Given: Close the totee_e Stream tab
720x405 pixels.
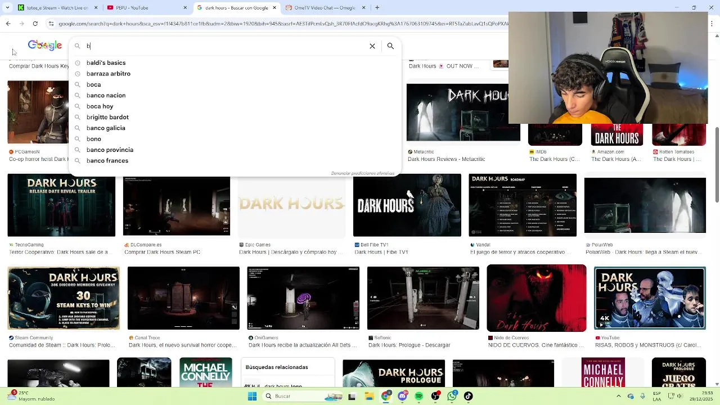Looking at the screenshot, I should (x=96, y=7).
